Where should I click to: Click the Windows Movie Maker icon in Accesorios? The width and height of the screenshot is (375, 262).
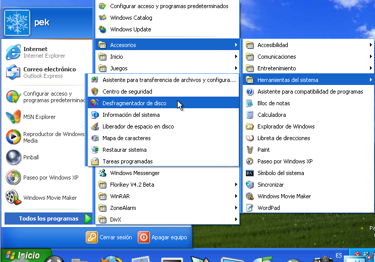250,196
